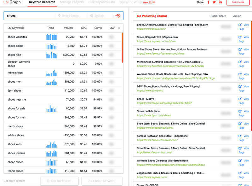Open external link icon for Famous Footwear Shop Online
252x186 pixels.
(240, 136)
